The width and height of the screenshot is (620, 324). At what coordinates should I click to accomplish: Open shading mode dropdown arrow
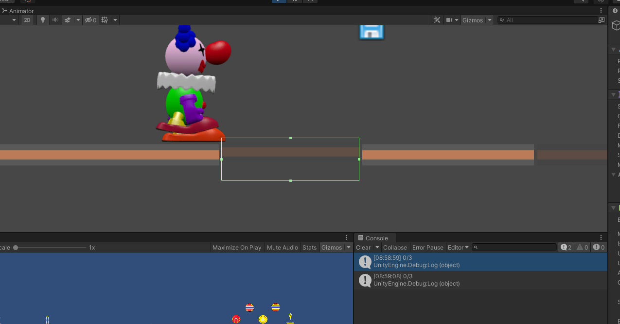[14, 20]
